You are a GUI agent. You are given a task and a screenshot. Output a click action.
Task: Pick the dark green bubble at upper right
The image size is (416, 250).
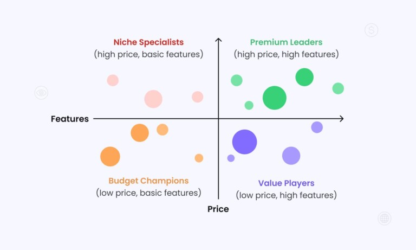pyautogui.click(x=304, y=77)
